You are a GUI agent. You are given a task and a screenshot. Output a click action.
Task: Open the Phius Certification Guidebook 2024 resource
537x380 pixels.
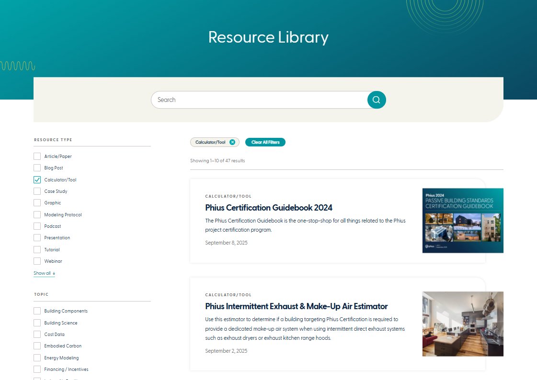click(x=268, y=208)
